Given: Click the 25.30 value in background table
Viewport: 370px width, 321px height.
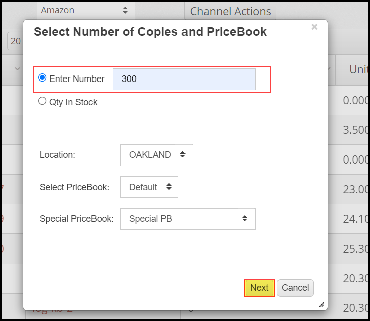Looking at the screenshot, I should pyautogui.click(x=356, y=249).
